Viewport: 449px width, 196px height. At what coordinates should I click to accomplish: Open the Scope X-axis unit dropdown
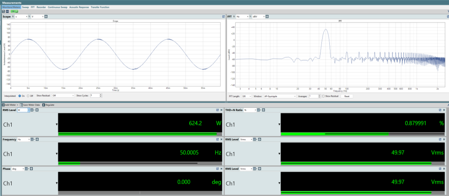point(22,17)
